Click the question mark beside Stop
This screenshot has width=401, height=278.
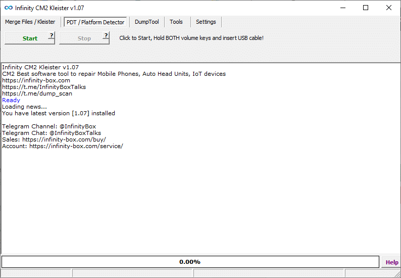106,35
